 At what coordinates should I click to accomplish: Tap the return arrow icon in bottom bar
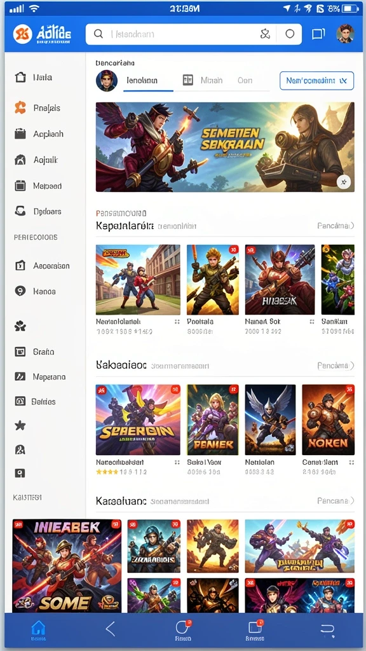[x=327, y=630]
